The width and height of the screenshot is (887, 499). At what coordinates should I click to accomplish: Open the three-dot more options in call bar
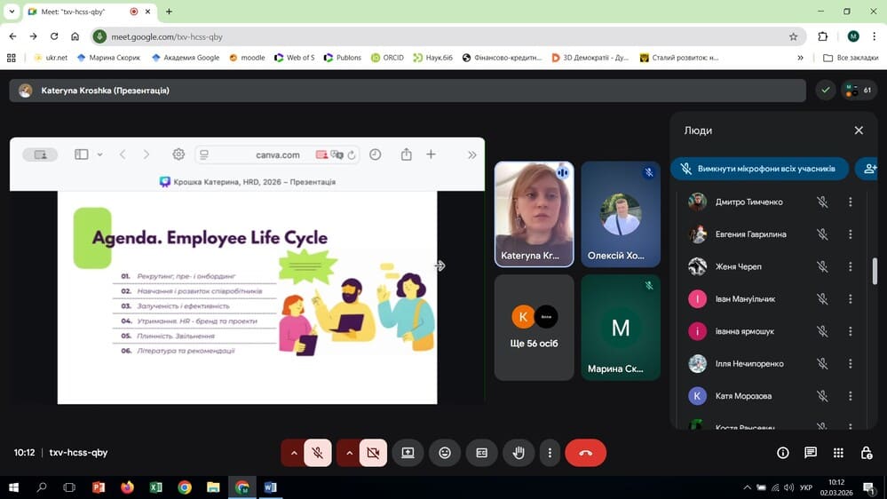pos(550,453)
